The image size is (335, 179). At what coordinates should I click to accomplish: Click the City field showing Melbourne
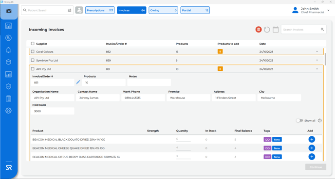tap(279, 98)
